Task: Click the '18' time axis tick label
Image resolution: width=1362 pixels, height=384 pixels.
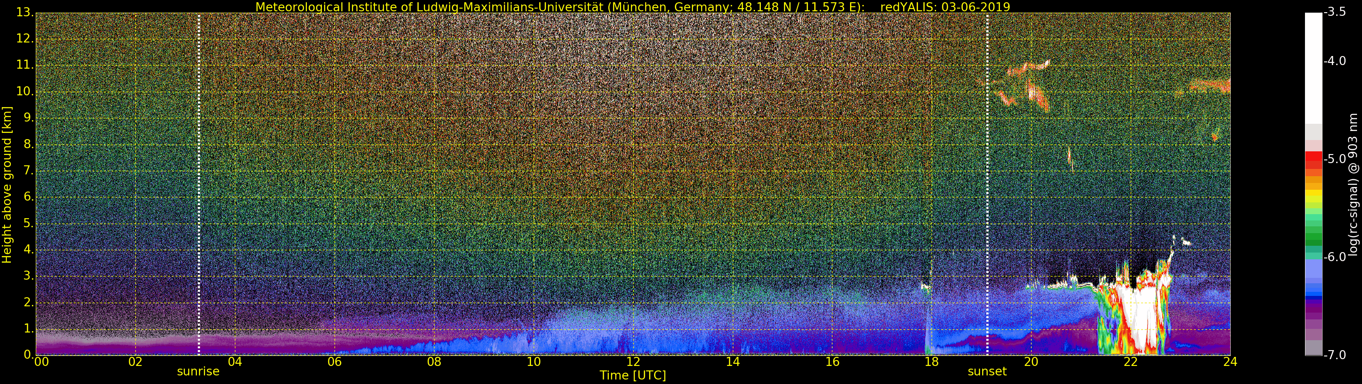Action: point(932,361)
